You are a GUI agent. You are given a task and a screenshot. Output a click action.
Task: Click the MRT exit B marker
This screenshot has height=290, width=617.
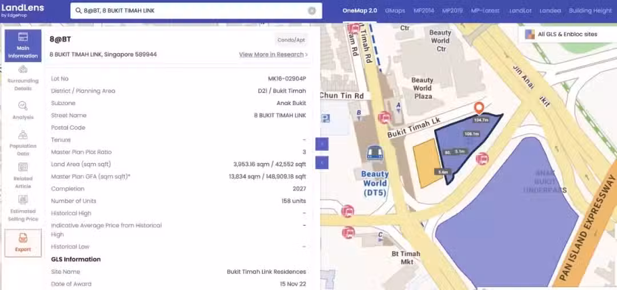click(x=358, y=115)
